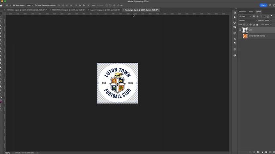
Task: Open the Brush Settings panel icon
Action: [x=235, y=23]
